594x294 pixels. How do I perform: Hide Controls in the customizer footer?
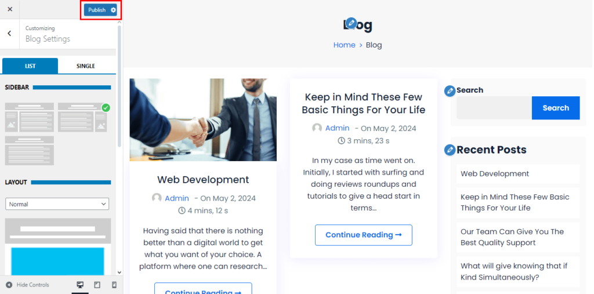(28, 285)
